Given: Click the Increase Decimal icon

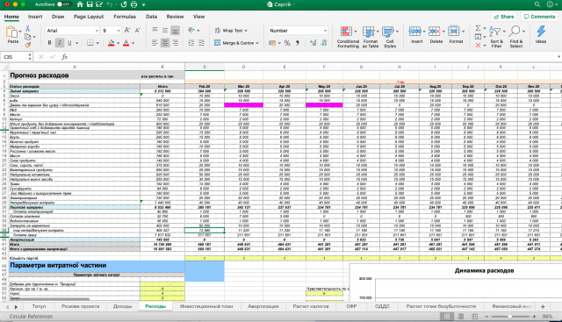Looking at the screenshot, I should 313,43.
